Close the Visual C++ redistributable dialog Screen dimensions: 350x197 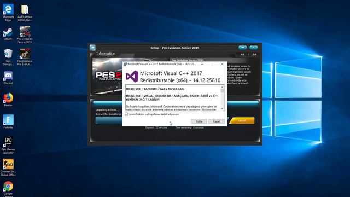click(x=222, y=64)
